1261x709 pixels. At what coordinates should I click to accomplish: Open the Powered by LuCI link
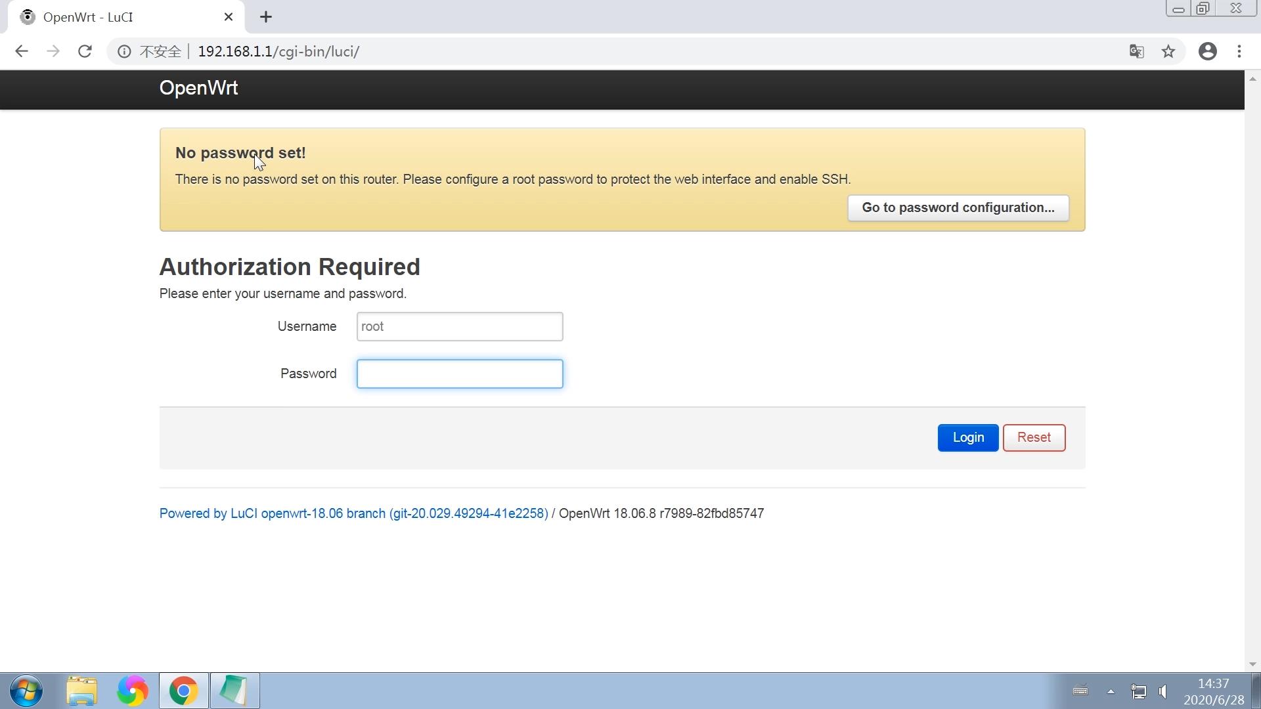click(353, 514)
